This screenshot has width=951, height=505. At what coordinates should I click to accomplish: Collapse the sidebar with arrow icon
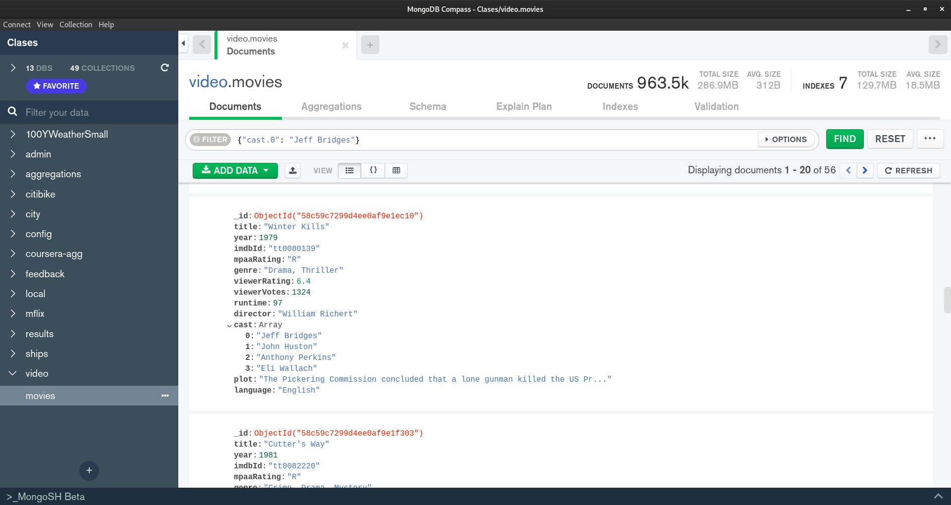(183, 44)
